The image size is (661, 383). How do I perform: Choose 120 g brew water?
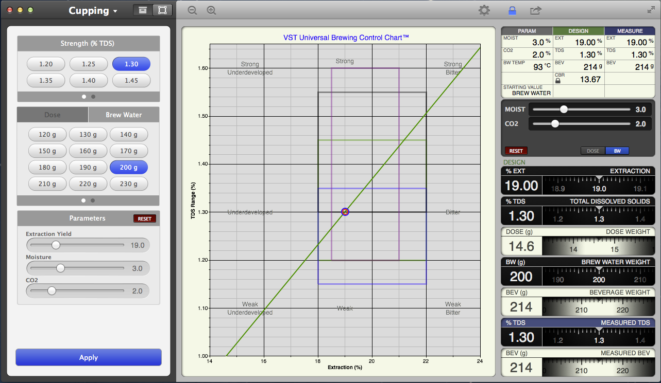pyautogui.click(x=47, y=135)
